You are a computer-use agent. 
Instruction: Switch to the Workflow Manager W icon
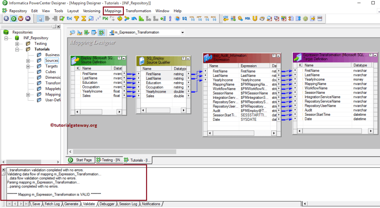coord(20,19)
